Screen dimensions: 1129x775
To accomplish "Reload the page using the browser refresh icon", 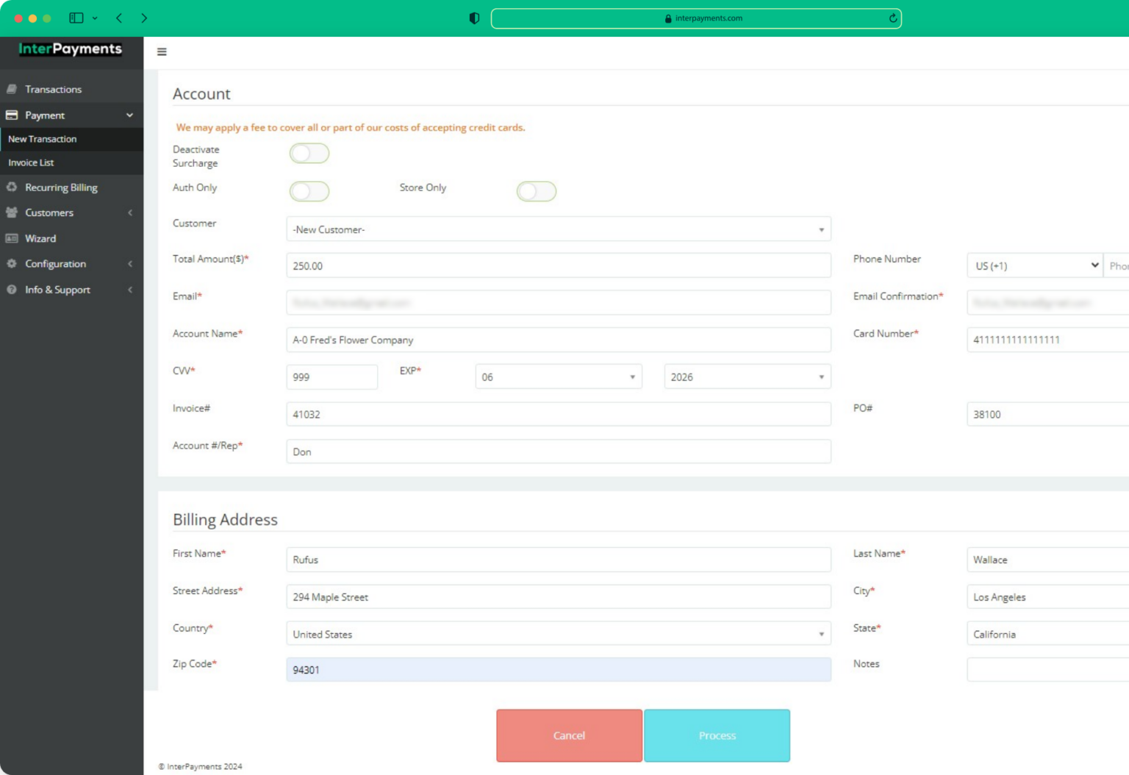I will pos(892,18).
